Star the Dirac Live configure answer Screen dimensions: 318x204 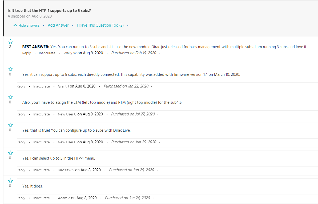click(x=10, y=125)
